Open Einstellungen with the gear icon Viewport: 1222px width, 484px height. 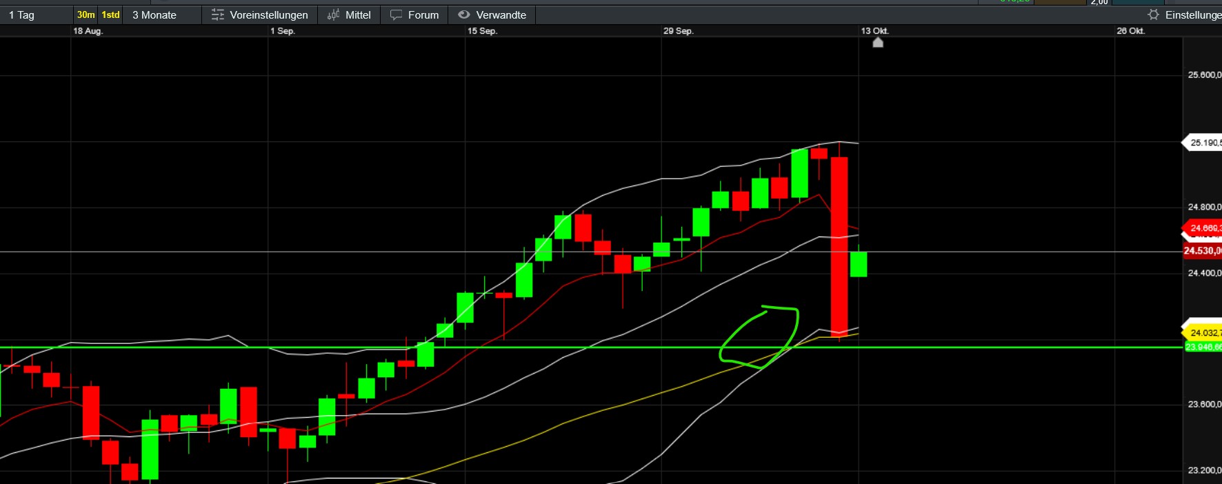coord(1153,14)
